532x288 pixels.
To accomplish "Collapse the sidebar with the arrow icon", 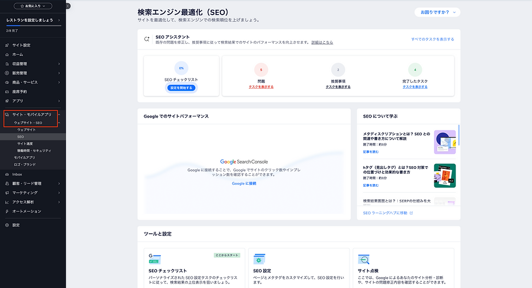I will [68, 6].
